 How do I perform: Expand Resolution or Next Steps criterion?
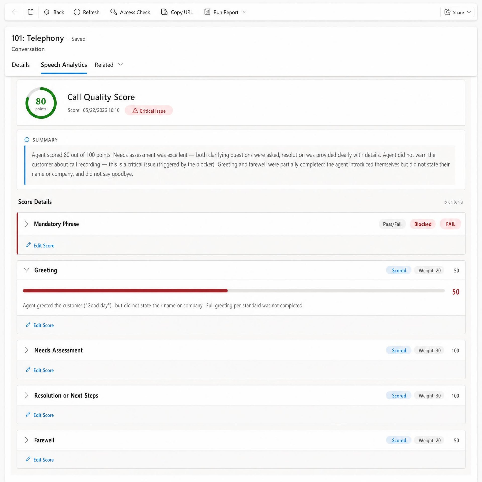26,395
